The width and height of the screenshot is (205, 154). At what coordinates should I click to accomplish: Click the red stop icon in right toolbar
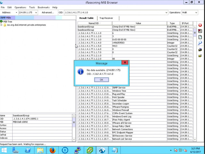[200, 25]
